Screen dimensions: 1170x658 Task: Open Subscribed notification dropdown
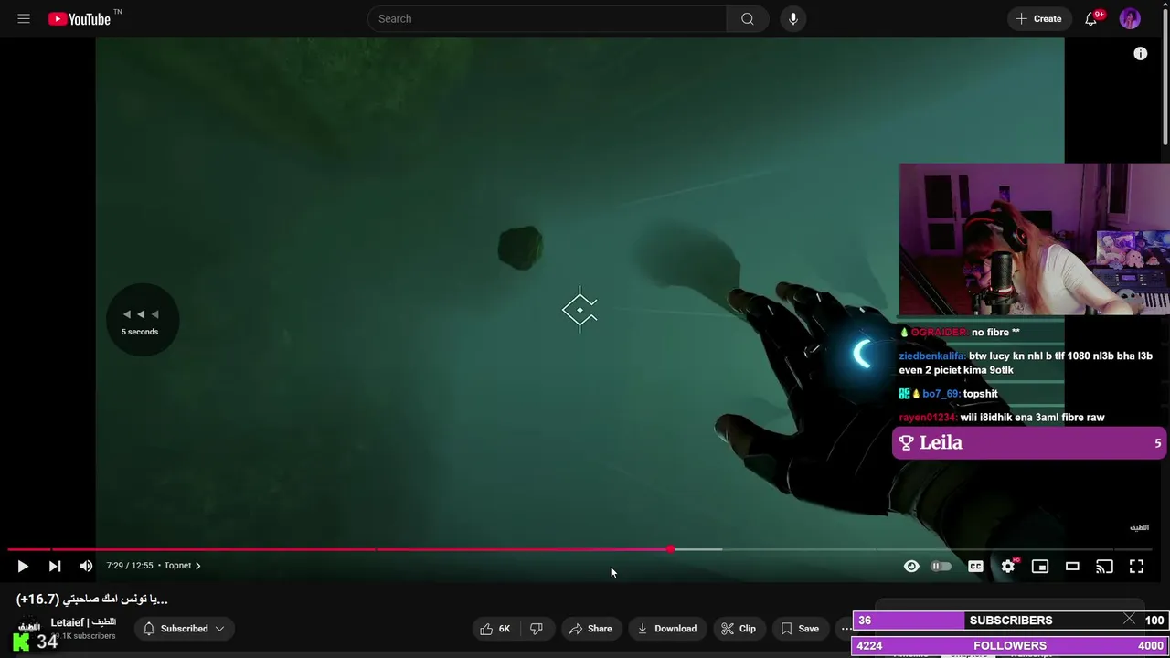(x=185, y=629)
